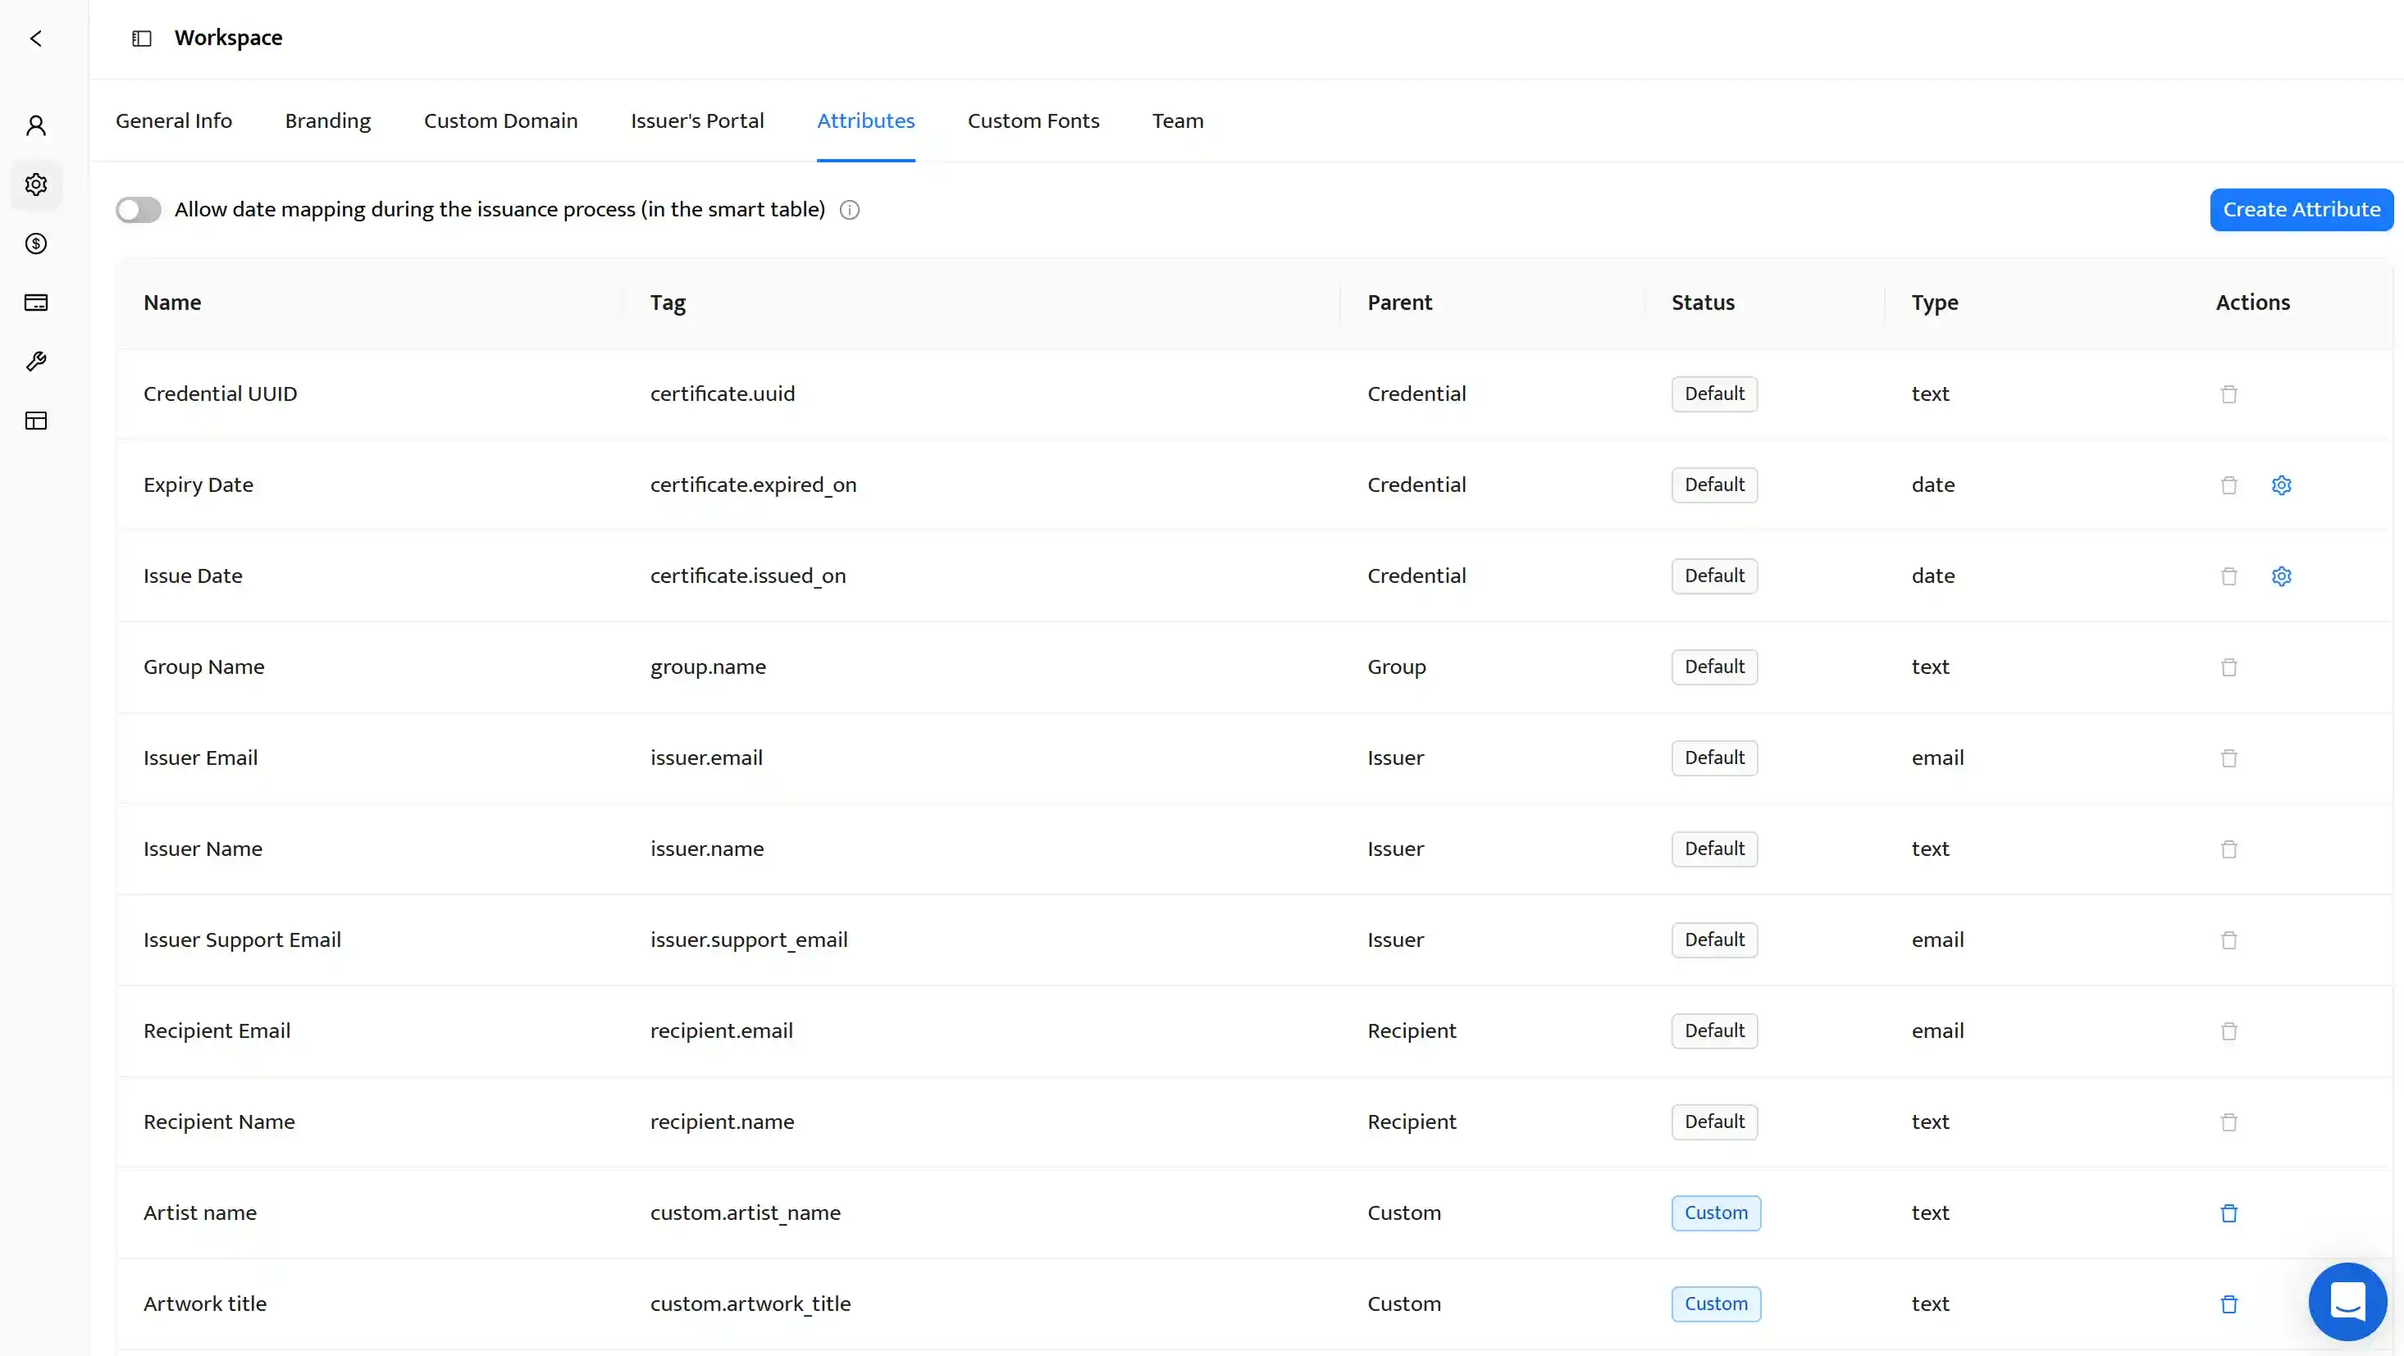
Task: Open the profile icon in the sidebar
Action: [x=36, y=126]
